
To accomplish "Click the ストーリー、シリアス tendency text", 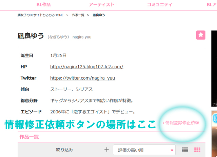I will coord(72,89).
